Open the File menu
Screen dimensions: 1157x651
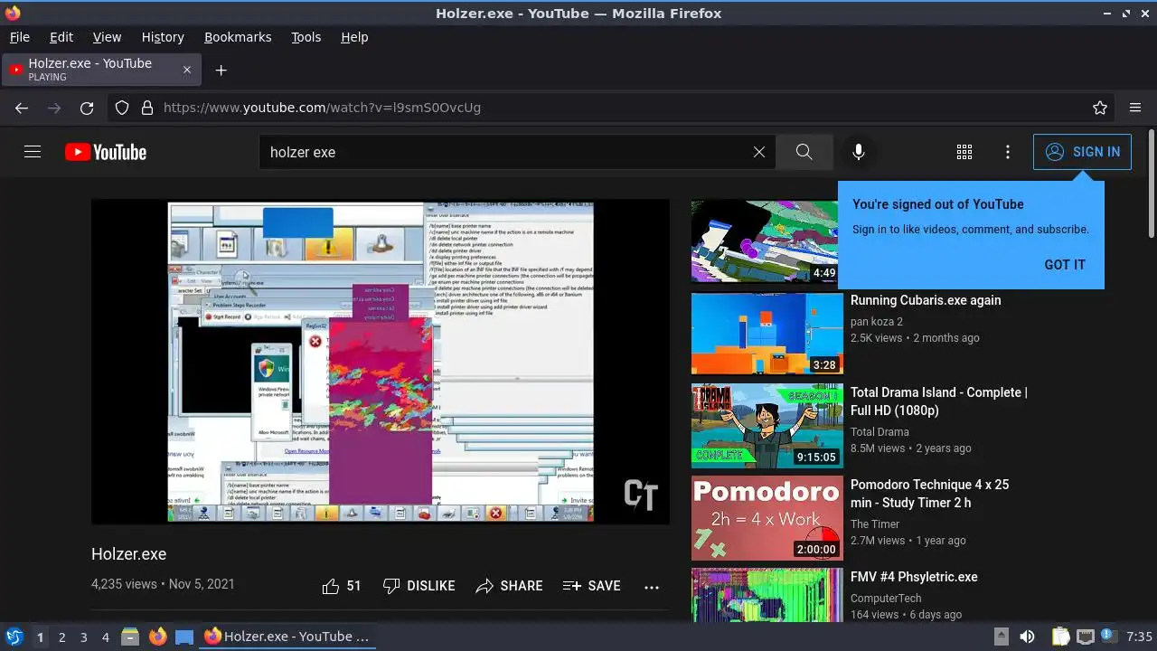click(20, 37)
